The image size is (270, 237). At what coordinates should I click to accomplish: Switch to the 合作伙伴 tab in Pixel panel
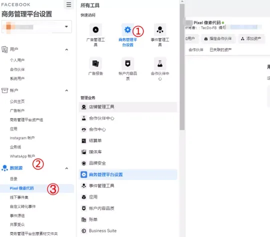point(196,50)
